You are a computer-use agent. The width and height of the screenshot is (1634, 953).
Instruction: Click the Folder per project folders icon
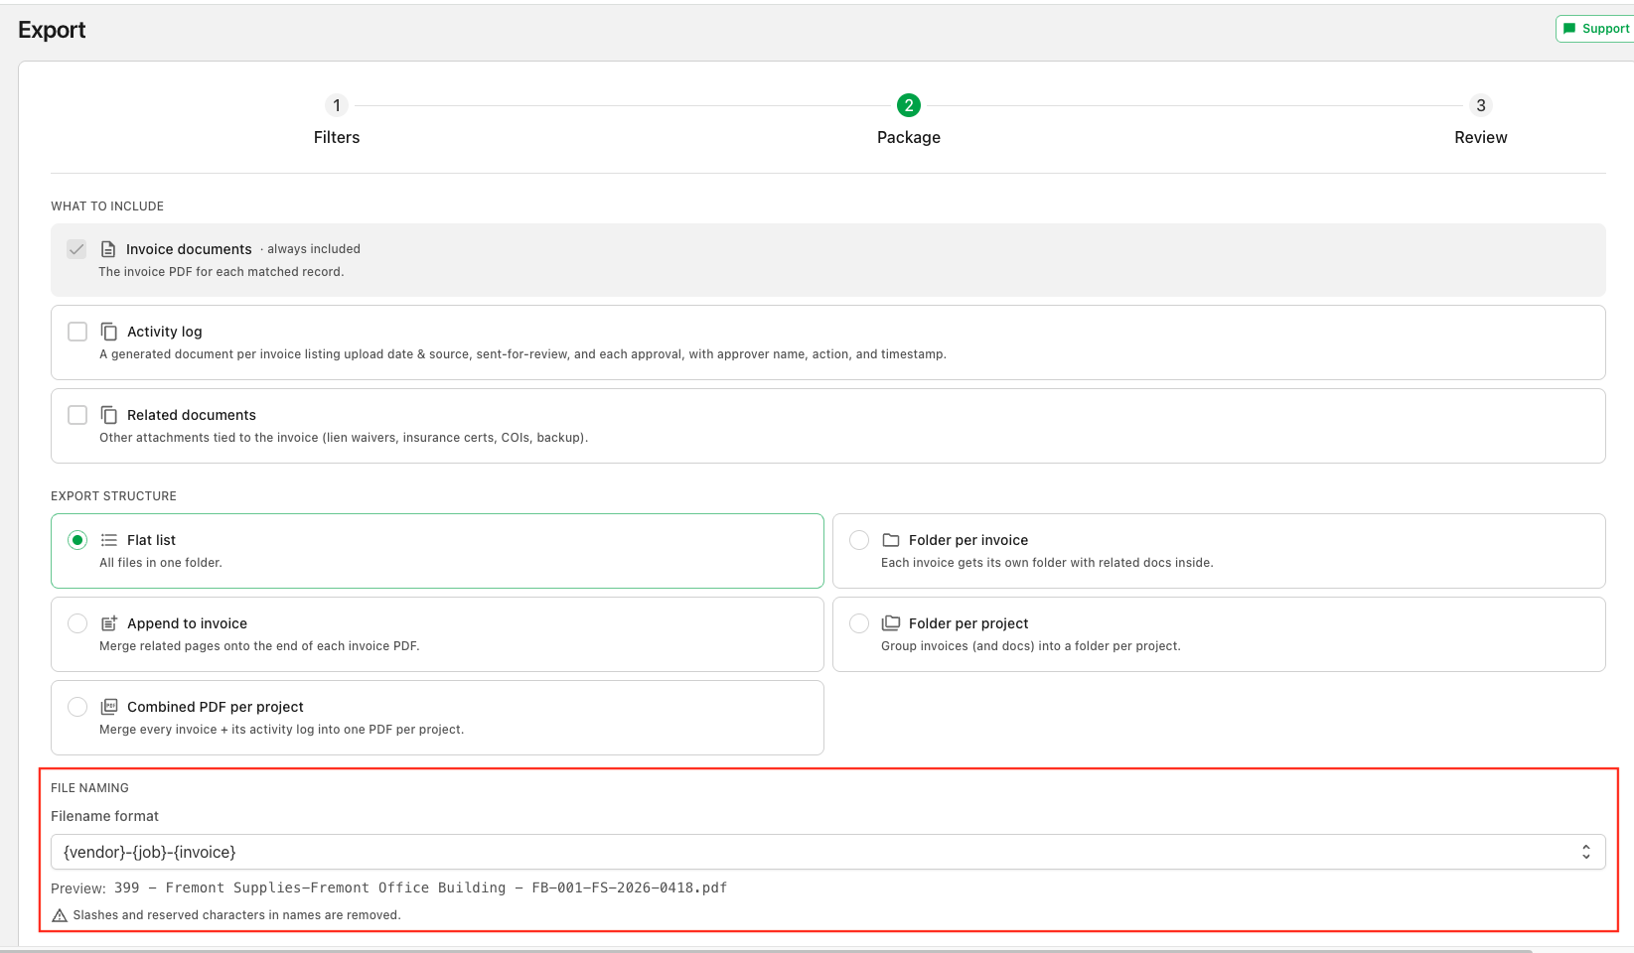(891, 623)
